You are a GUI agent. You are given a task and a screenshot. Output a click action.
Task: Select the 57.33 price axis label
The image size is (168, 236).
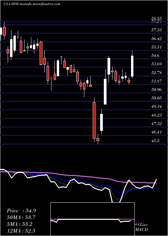[157, 30]
